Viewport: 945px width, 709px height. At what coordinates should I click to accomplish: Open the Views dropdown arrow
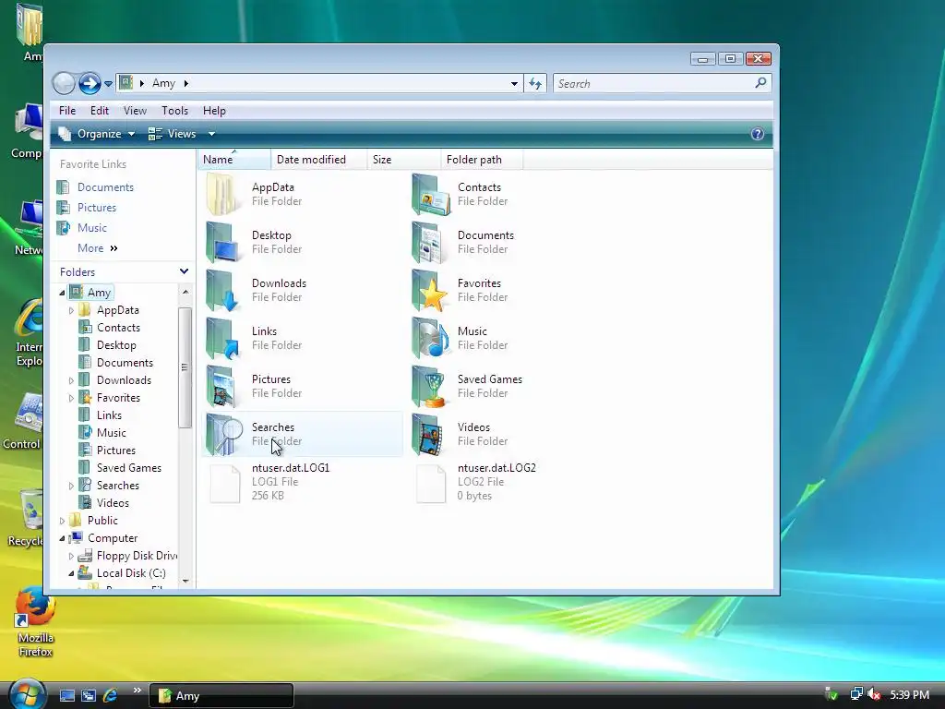[211, 134]
